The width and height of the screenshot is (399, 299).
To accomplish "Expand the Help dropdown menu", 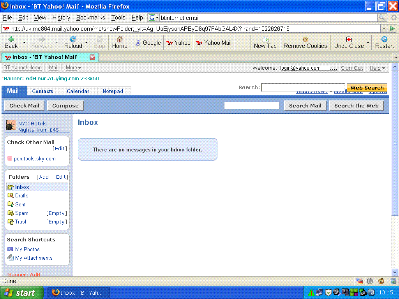I will pos(377,68).
